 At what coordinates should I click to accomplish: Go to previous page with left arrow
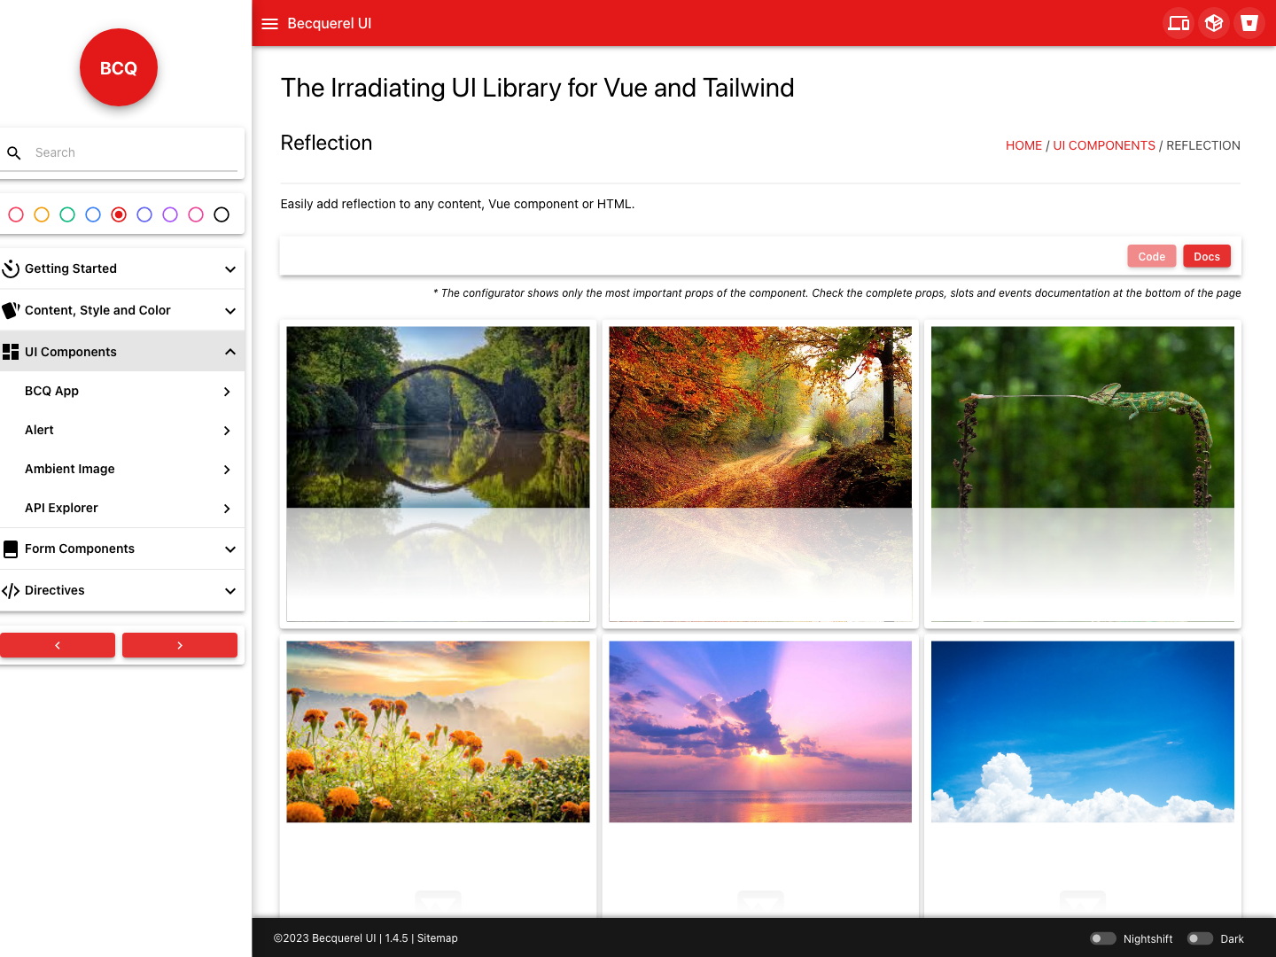click(x=58, y=645)
